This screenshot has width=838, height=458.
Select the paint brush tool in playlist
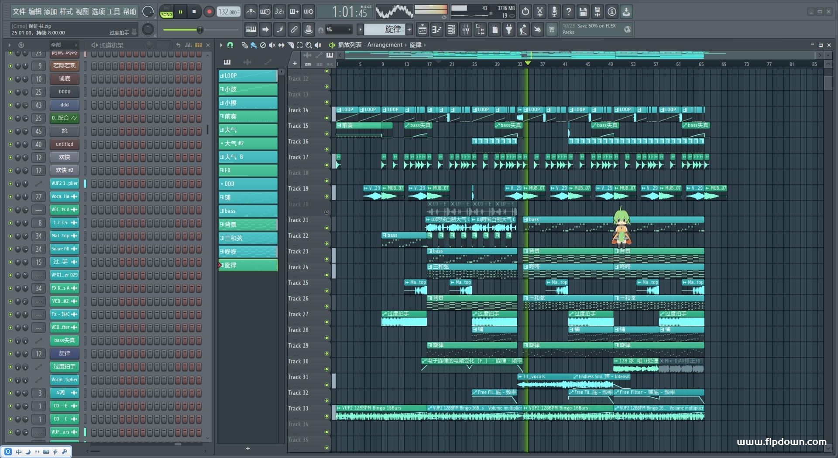click(254, 45)
